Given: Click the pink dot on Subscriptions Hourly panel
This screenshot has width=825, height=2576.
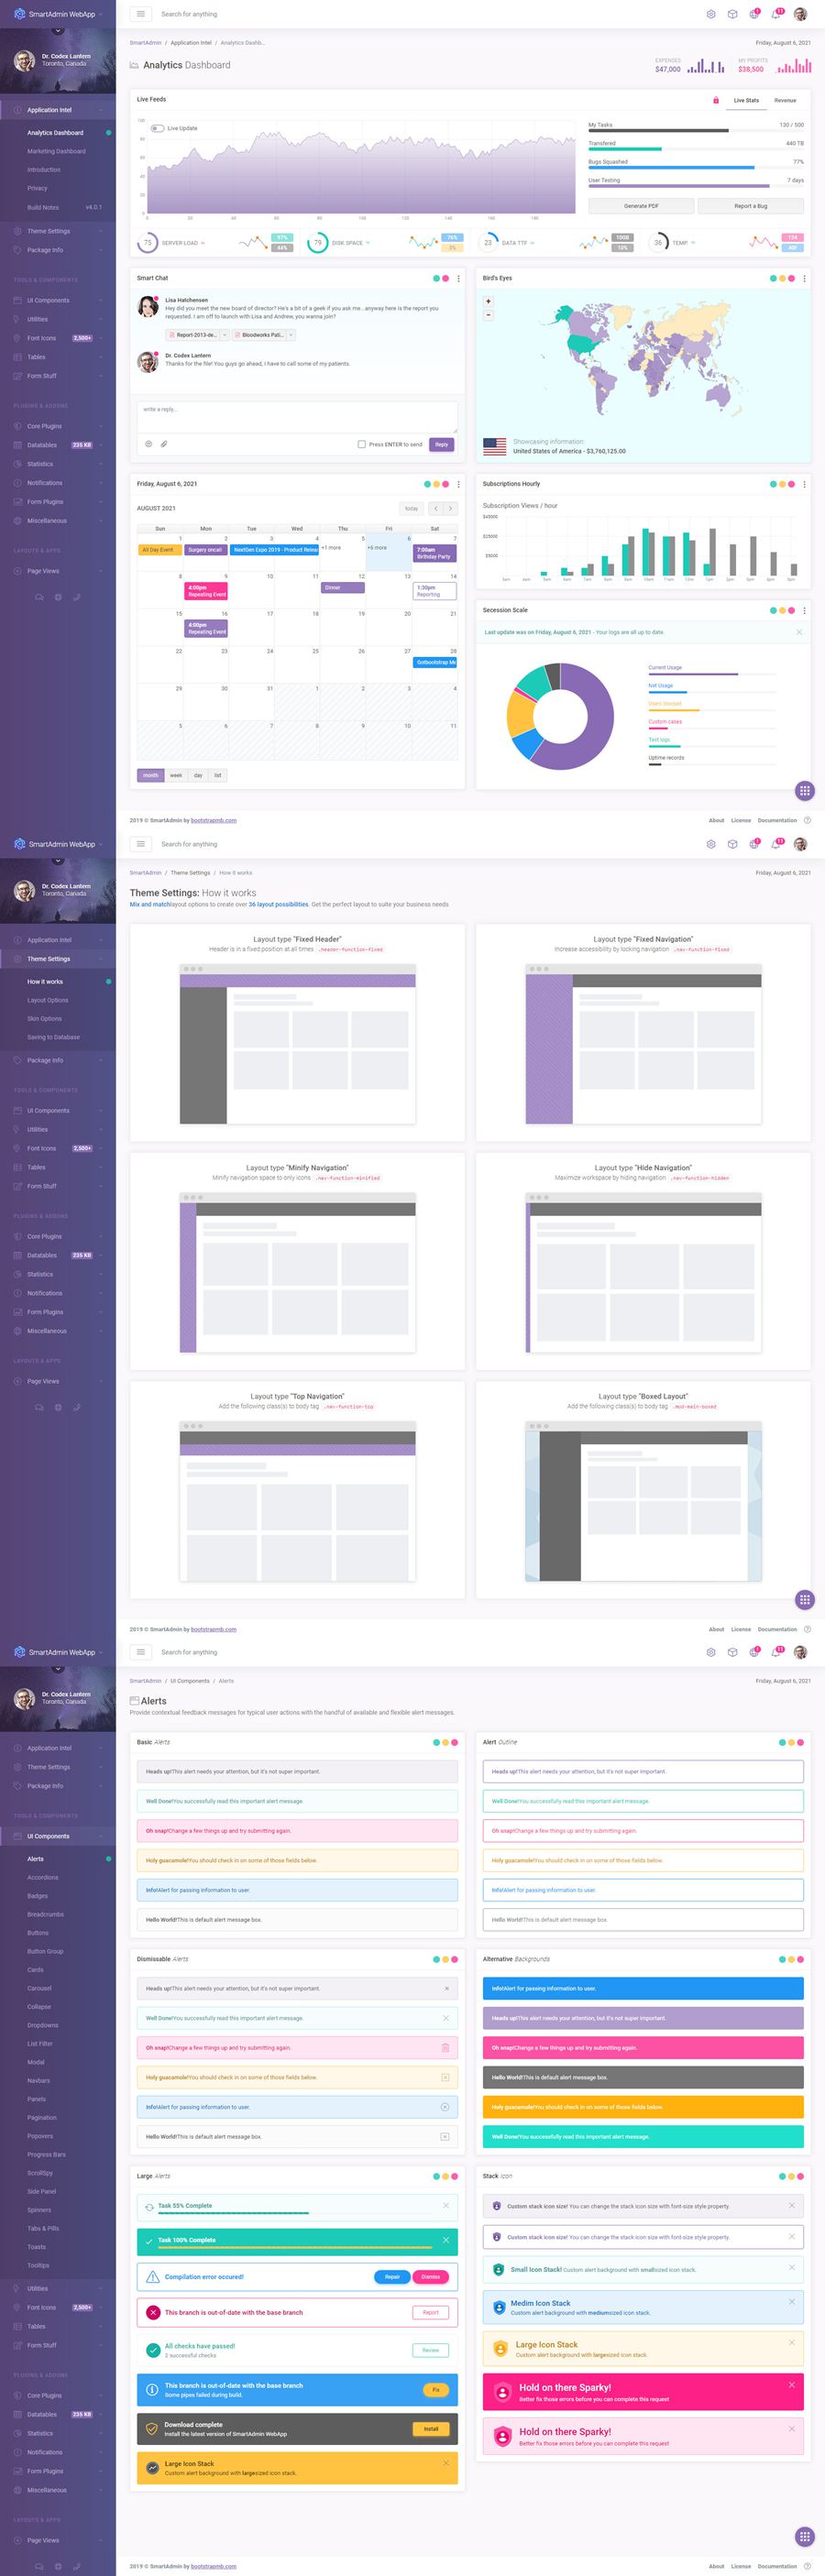Looking at the screenshot, I should pos(791,484).
